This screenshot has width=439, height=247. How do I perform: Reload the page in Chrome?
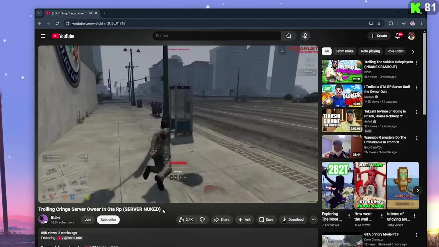click(x=57, y=23)
